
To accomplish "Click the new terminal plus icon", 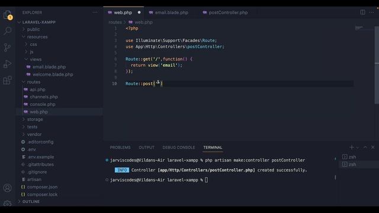I will 352,147.
